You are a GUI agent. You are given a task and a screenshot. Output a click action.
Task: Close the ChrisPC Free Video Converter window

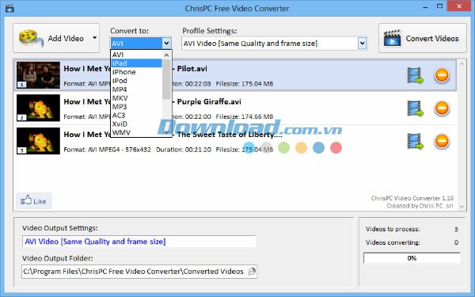(x=459, y=6)
